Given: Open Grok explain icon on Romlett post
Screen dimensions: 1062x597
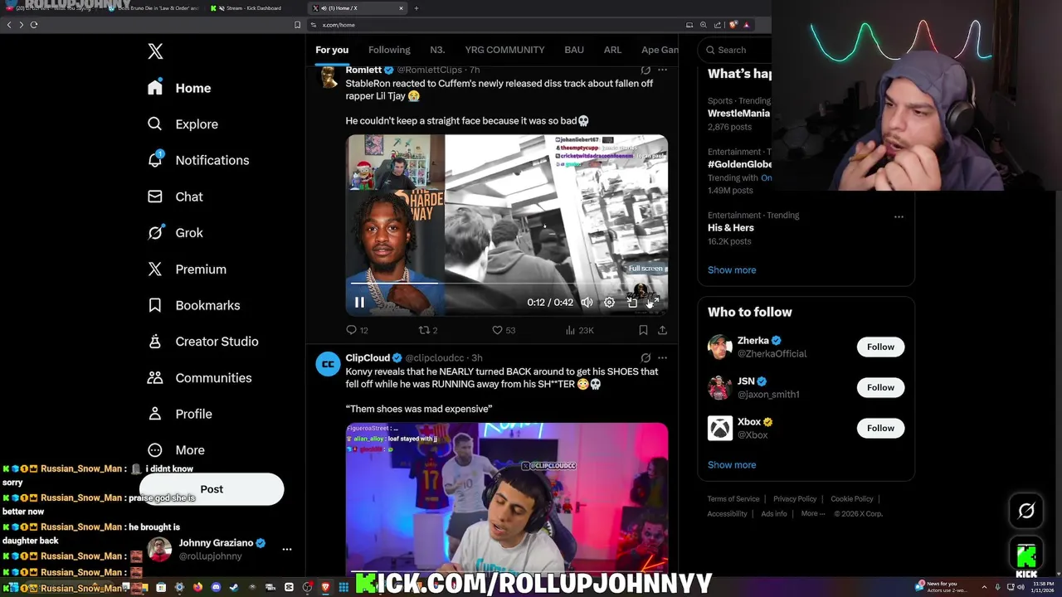Looking at the screenshot, I should click(645, 70).
